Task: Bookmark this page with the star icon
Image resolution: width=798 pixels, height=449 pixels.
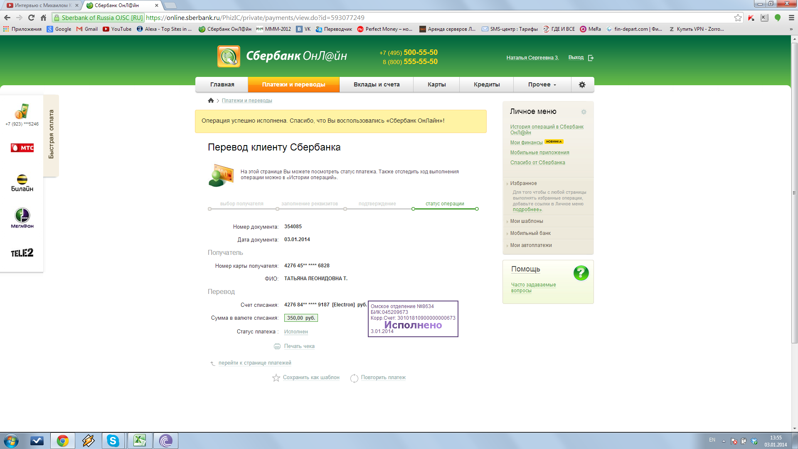Action: (x=738, y=17)
